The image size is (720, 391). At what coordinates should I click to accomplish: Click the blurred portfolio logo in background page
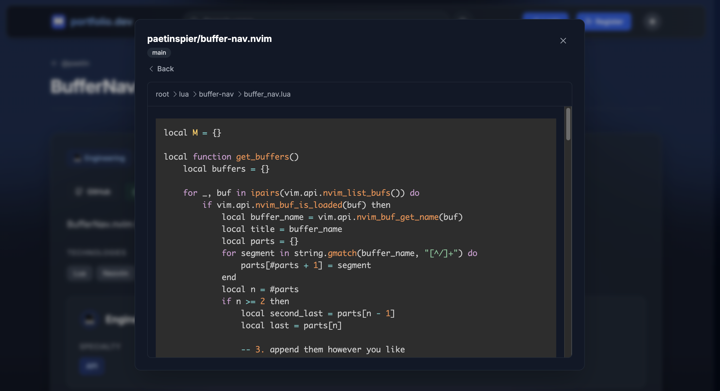click(59, 22)
